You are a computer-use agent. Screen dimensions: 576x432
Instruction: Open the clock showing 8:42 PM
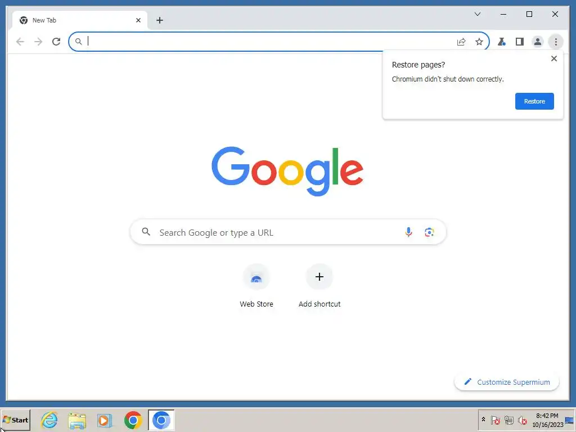pyautogui.click(x=547, y=420)
